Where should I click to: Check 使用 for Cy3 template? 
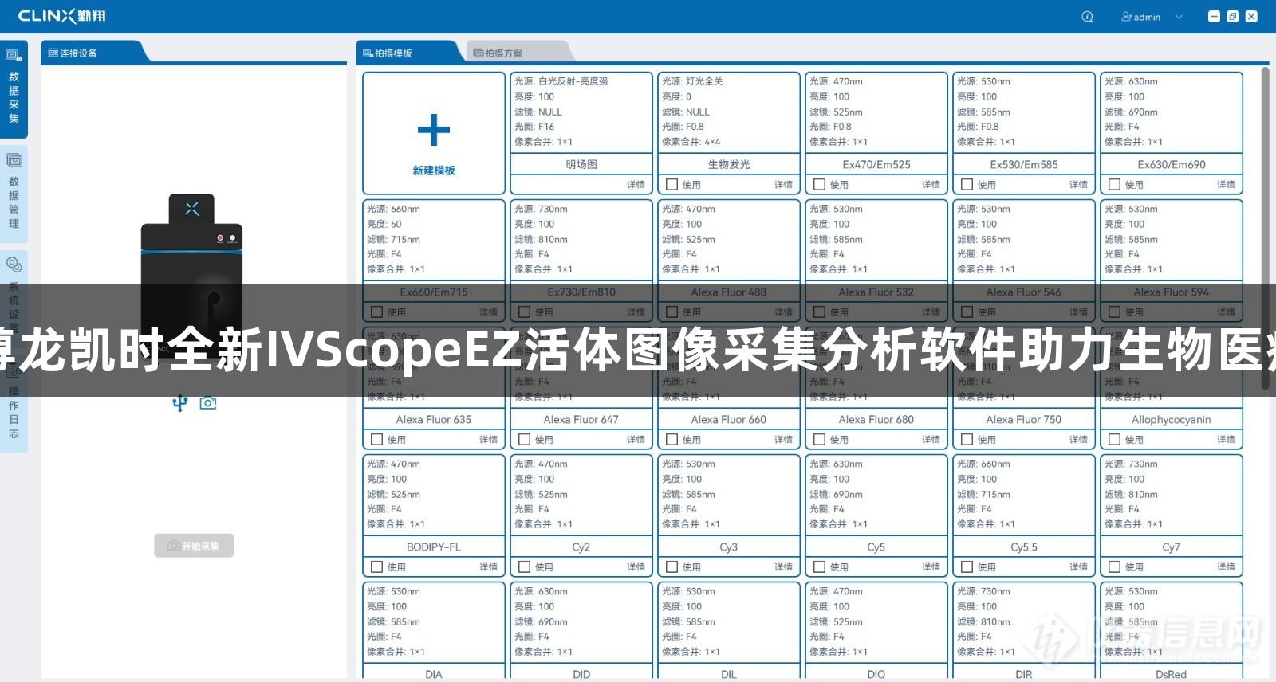[672, 567]
